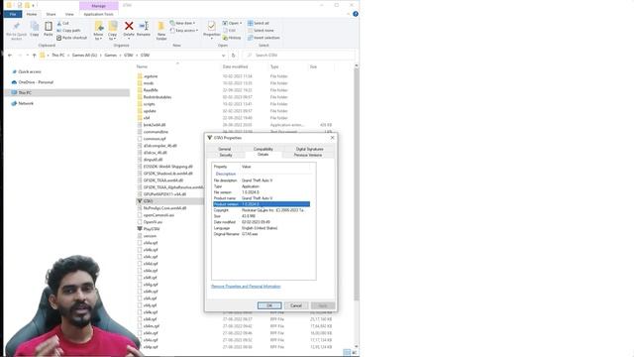The width and height of the screenshot is (634, 357).
Task: Click the red Delete X icon
Action: pos(129,26)
